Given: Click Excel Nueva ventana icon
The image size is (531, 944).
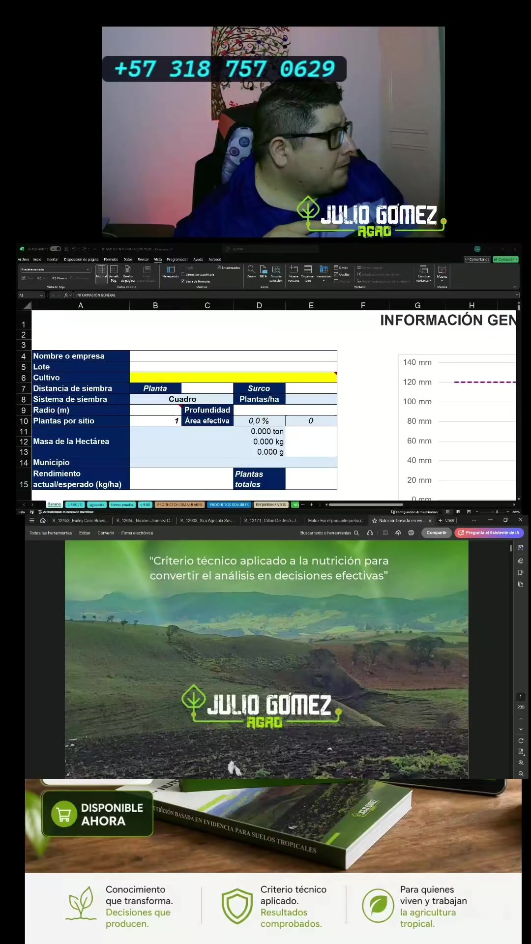Looking at the screenshot, I should (x=294, y=269).
